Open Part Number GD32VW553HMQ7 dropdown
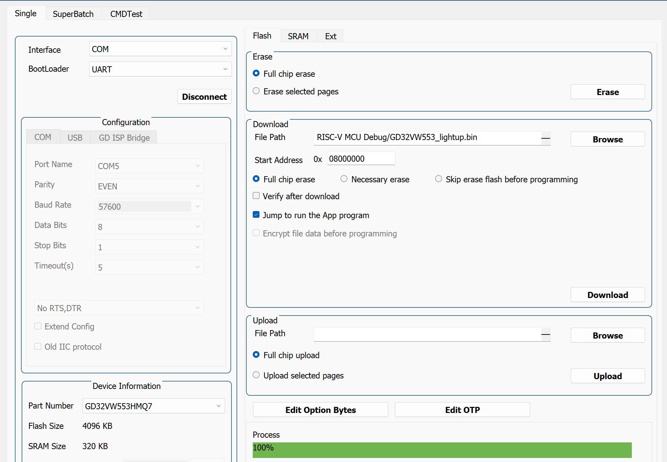 153,406
